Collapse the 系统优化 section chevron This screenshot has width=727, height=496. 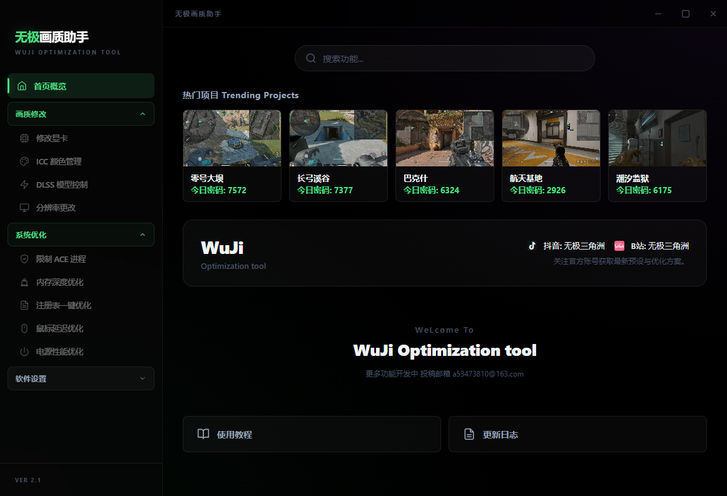pos(143,235)
